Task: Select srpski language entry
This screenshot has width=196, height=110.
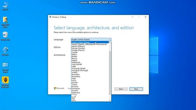Action: tap(90, 79)
